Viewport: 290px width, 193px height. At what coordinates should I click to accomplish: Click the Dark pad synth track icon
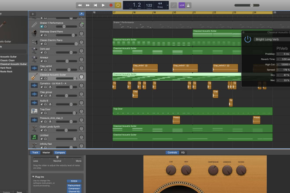pos(34,51)
